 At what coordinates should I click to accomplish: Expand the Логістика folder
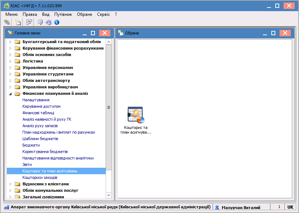click(10, 61)
